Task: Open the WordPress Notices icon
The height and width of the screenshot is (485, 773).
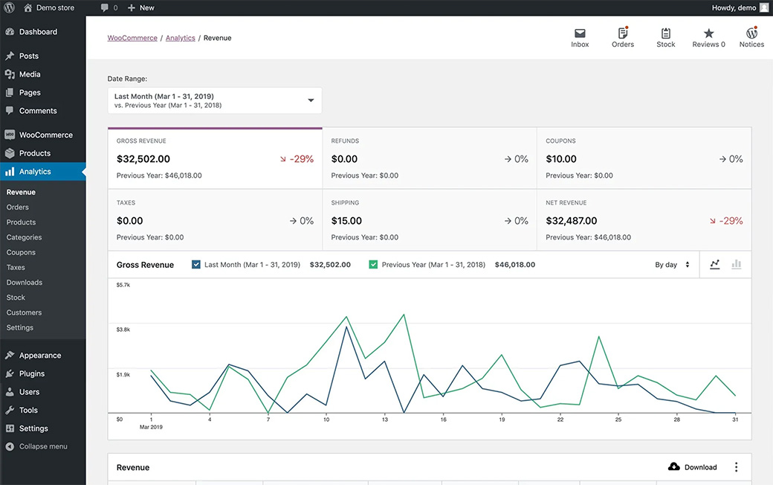Action: [751, 33]
